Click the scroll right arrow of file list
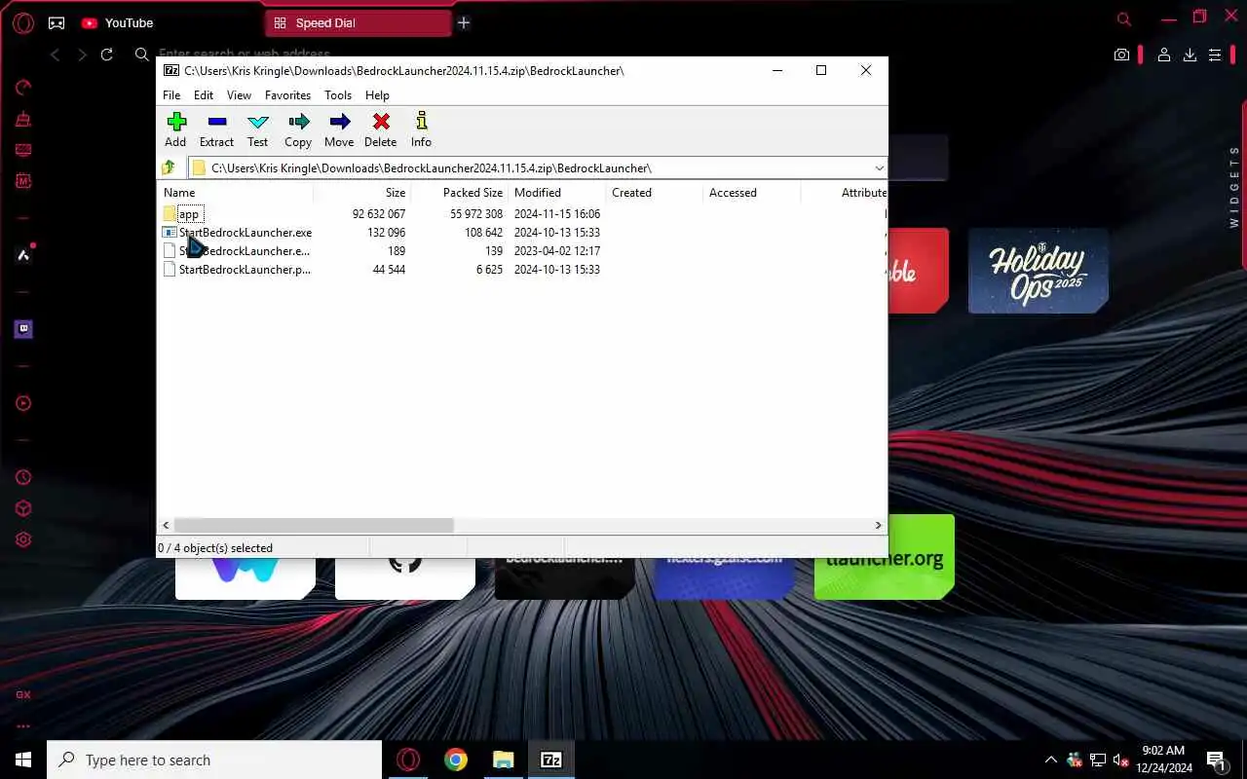This screenshot has width=1247, height=779. [878, 525]
